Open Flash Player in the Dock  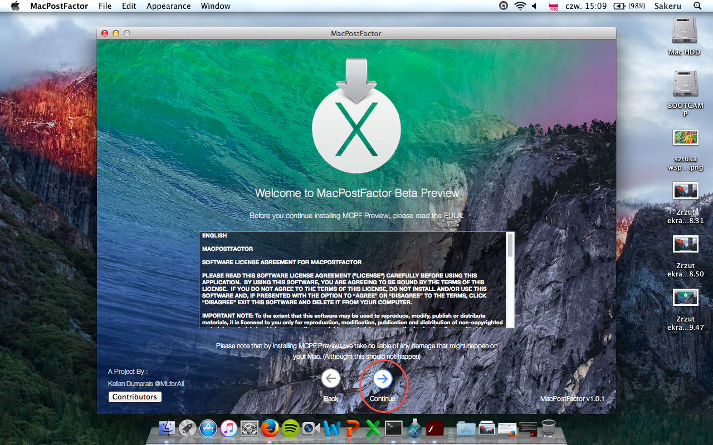(x=435, y=428)
